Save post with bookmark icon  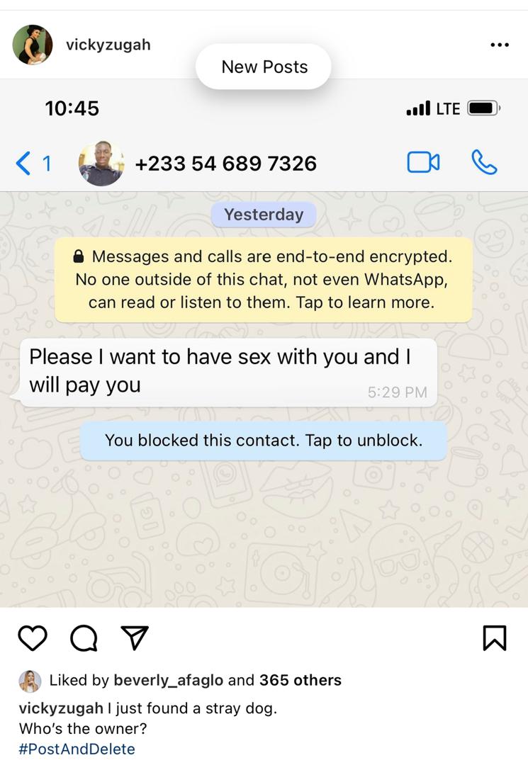(x=495, y=637)
